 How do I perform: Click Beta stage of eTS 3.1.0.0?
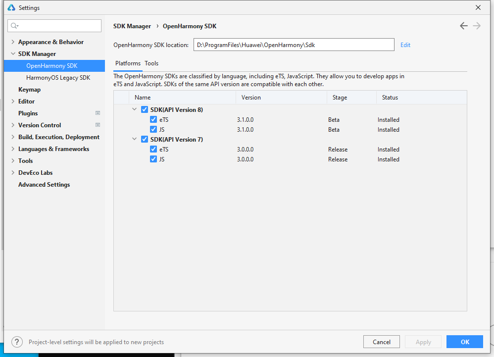coord(334,120)
